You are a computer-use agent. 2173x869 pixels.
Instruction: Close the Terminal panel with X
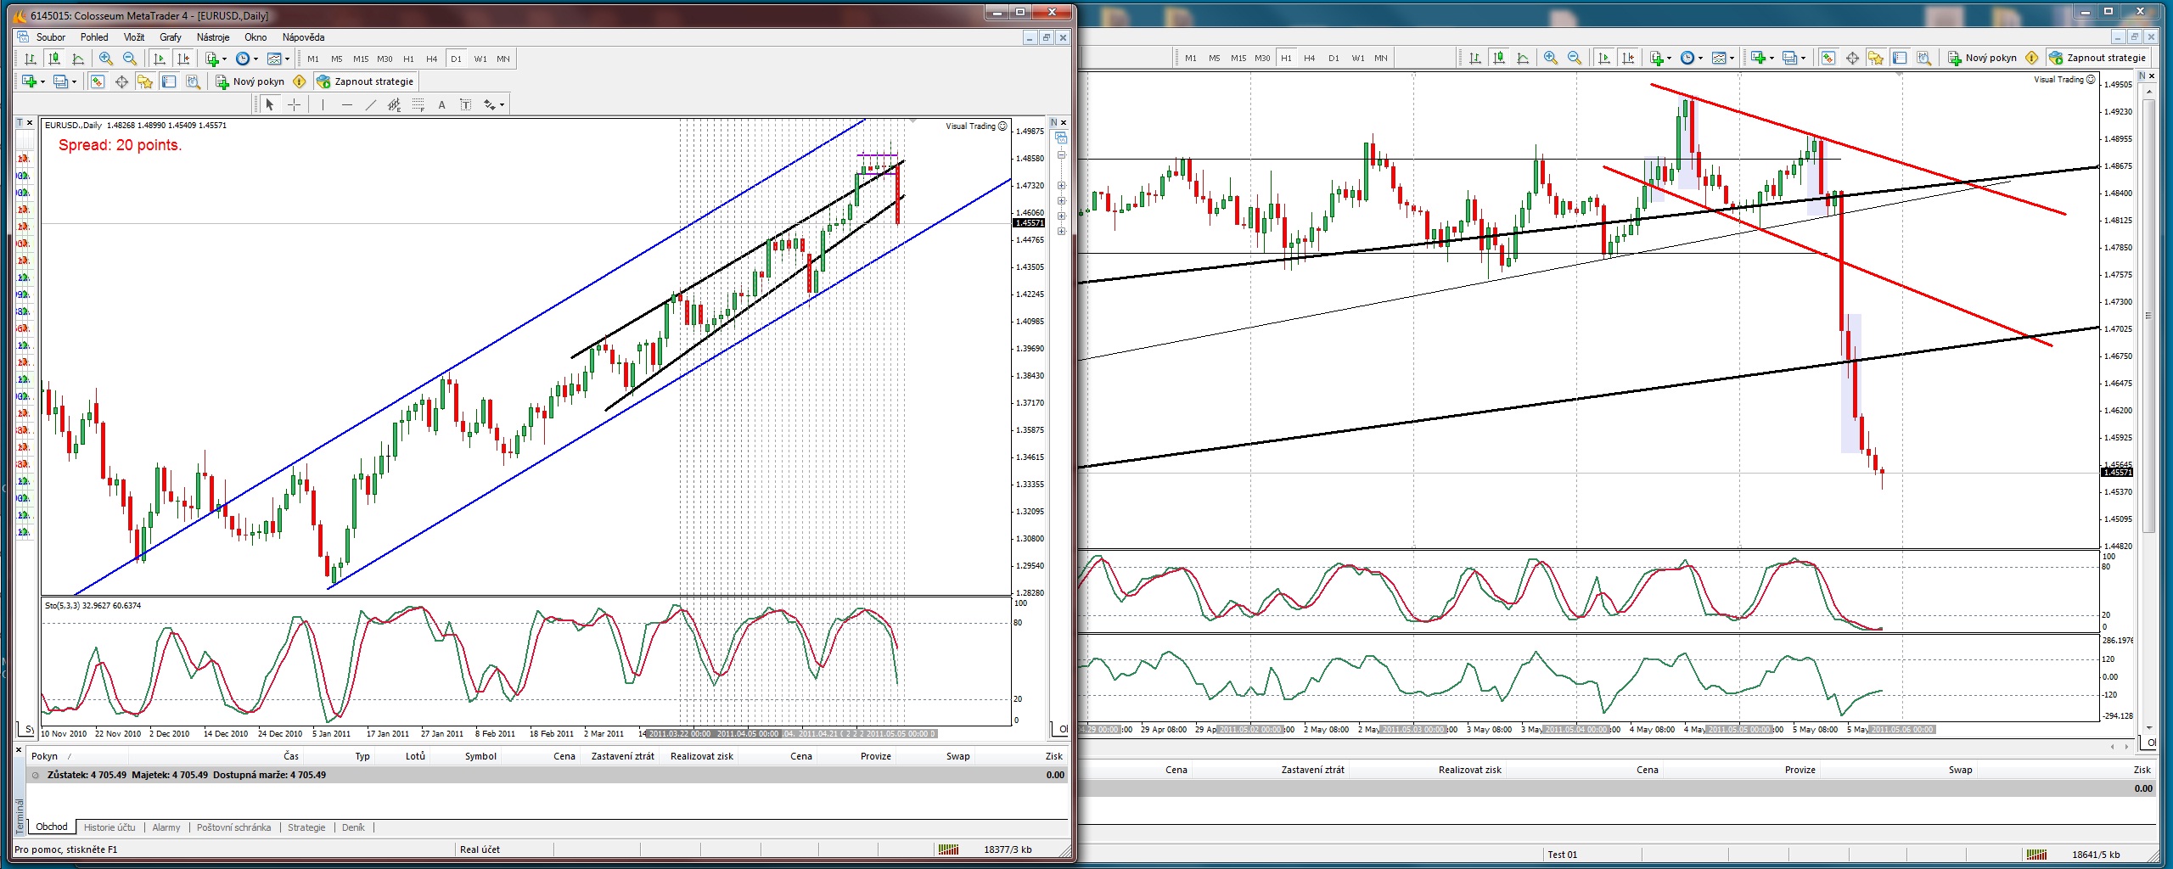(18, 750)
